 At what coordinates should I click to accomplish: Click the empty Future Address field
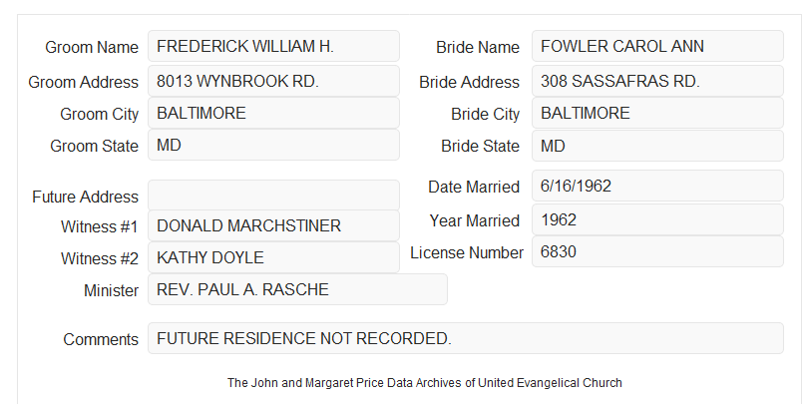pos(273,196)
